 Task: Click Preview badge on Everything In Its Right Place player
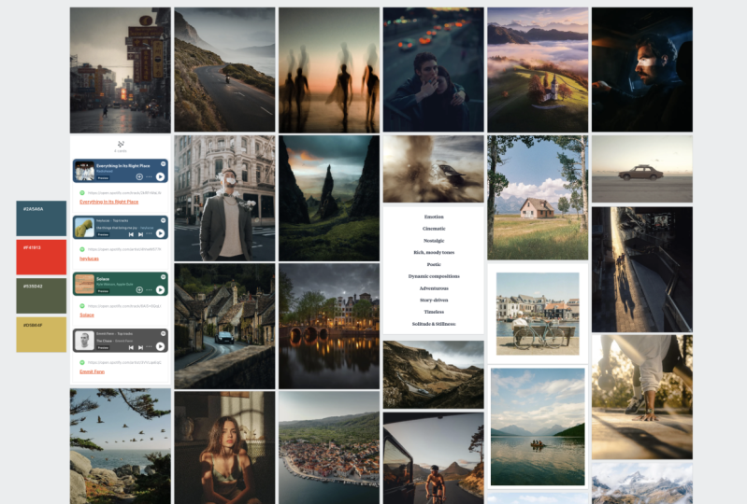click(x=103, y=178)
